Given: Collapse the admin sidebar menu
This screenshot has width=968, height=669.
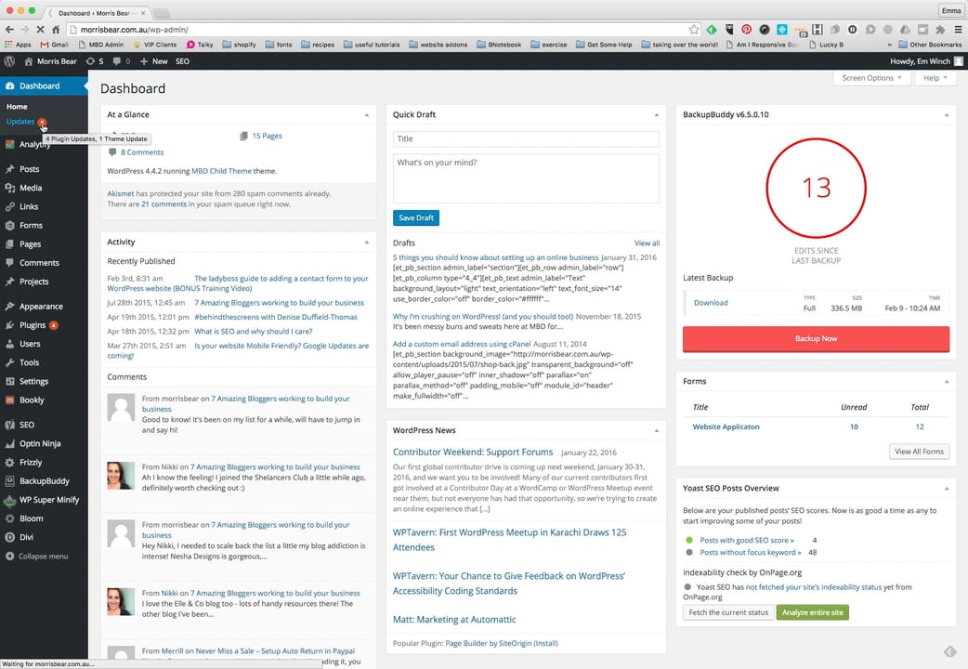Looking at the screenshot, I should (x=43, y=556).
